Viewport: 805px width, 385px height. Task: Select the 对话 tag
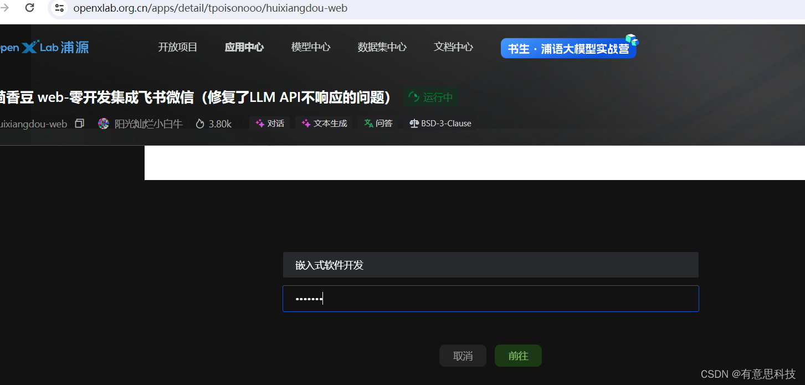click(270, 124)
